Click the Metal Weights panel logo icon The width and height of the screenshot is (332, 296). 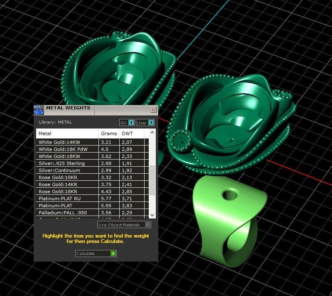coord(39,110)
